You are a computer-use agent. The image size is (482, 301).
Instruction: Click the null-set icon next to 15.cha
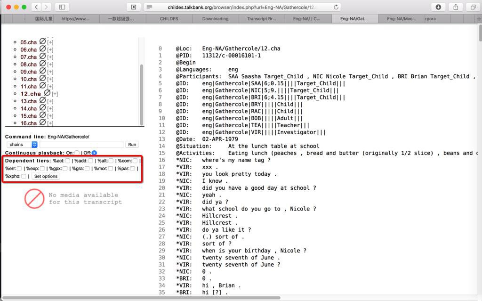(42, 115)
